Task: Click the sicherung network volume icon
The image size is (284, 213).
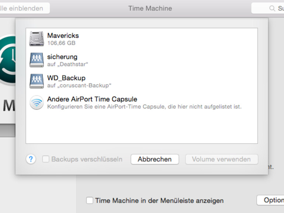Action: click(37, 60)
